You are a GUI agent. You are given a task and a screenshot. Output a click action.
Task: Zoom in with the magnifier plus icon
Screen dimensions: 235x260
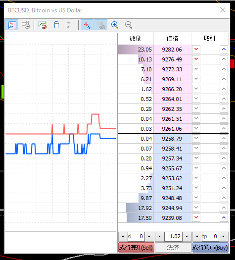point(115,25)
